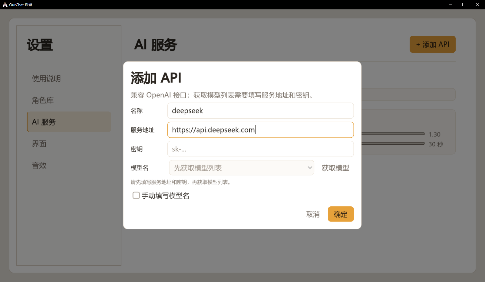Click the 服务地址 URL field
Image resolution: width=485 pixels, height=282 pixels.
coord(260,130)
